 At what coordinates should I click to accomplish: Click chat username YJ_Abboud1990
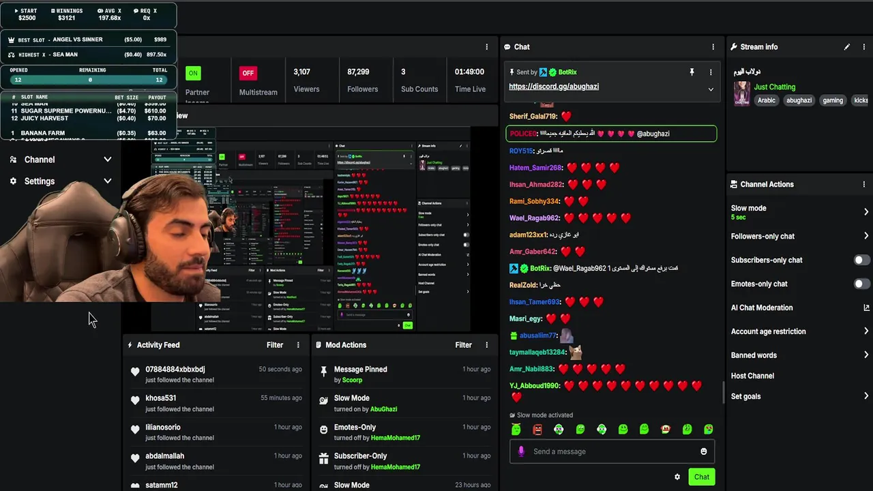pos(534,386)
